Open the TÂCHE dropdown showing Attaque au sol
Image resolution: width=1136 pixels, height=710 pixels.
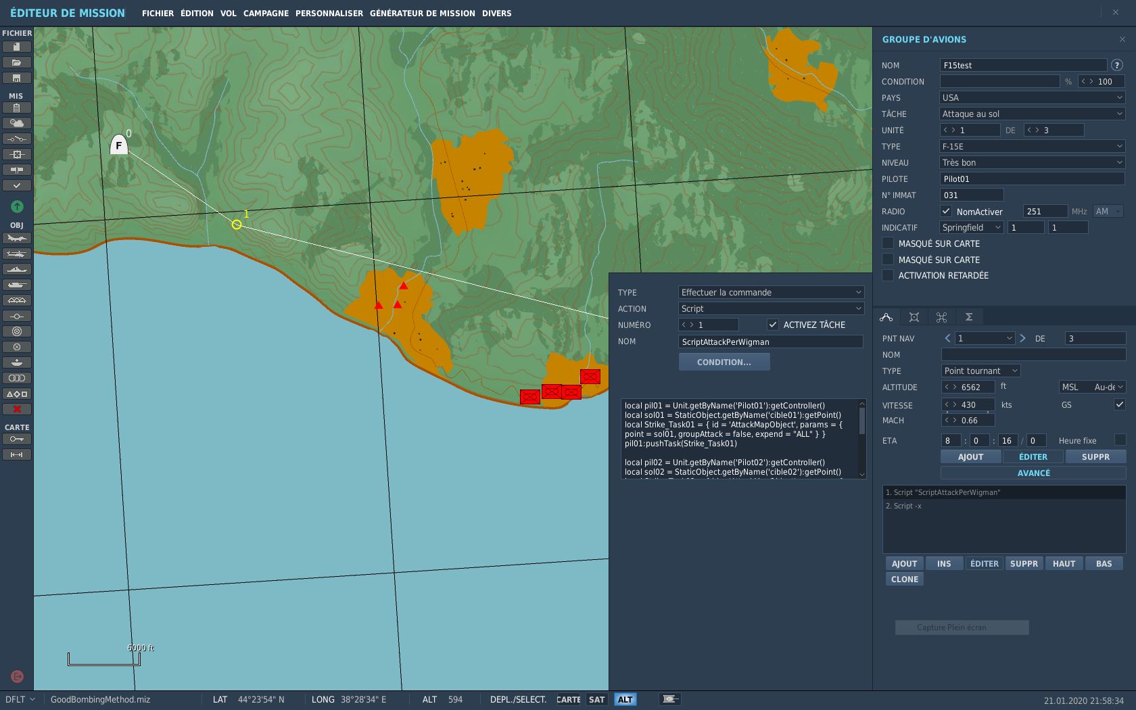tap(1032, 114)
